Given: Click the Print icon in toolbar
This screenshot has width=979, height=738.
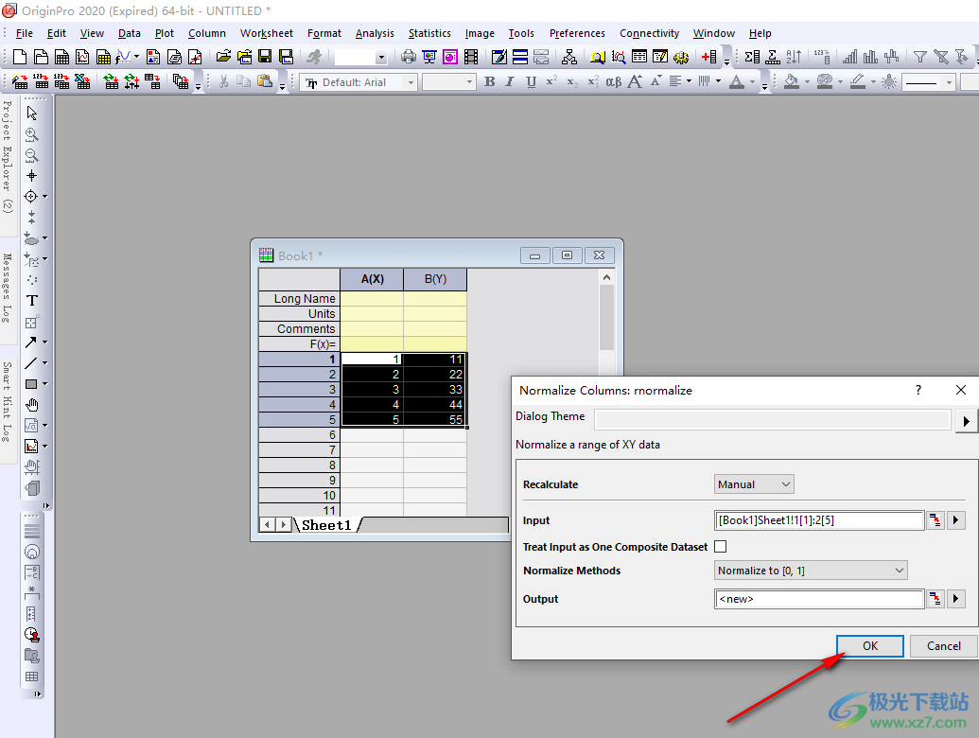Looking at the screenshot, I should pos(409,58).
